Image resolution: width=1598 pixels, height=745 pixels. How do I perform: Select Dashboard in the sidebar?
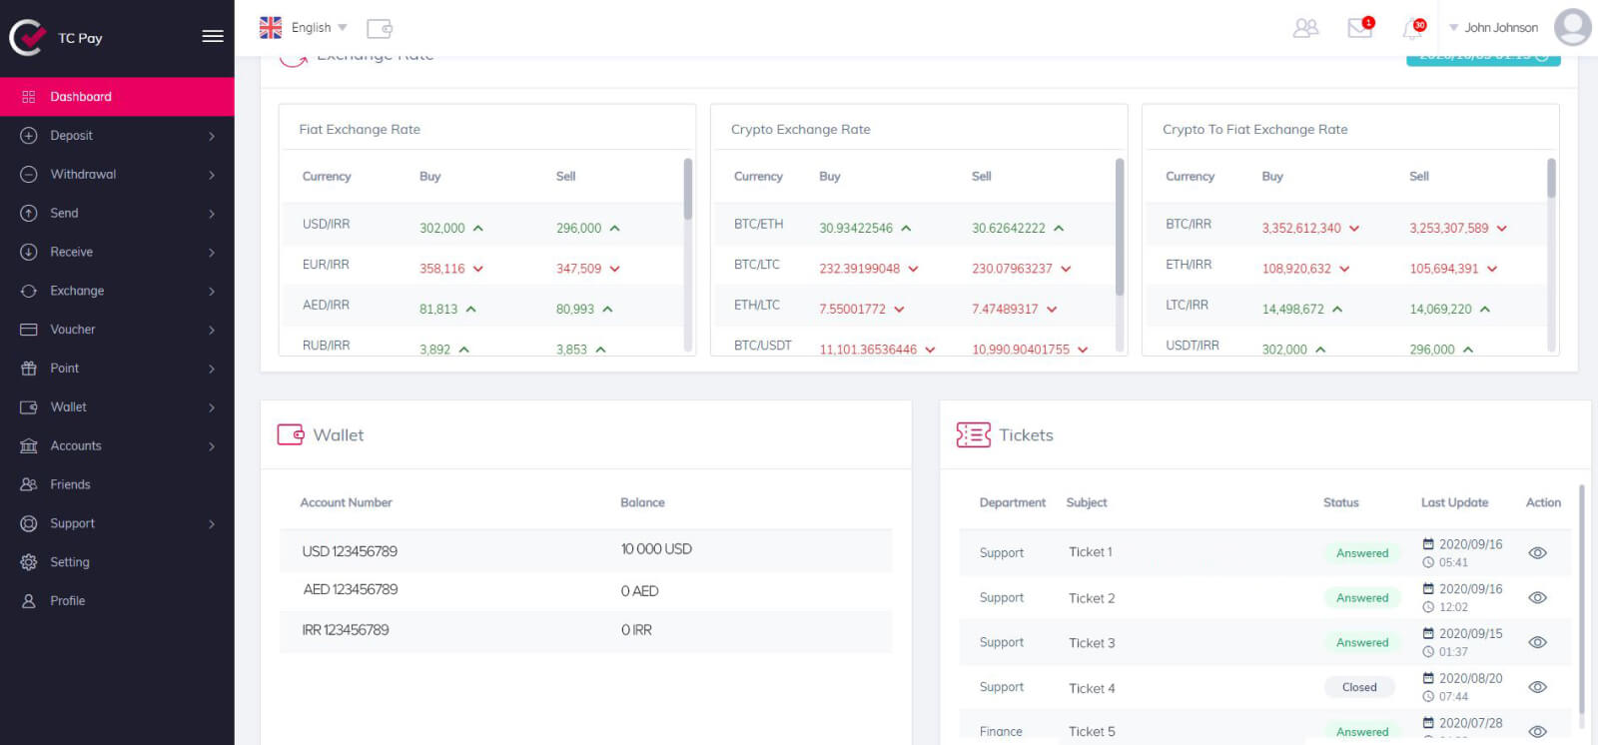pyautogui.click(x=117, y=97)
